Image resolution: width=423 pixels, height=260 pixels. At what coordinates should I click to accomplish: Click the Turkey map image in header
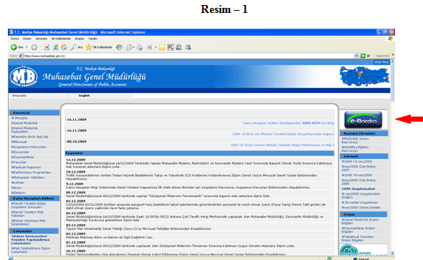364,76
